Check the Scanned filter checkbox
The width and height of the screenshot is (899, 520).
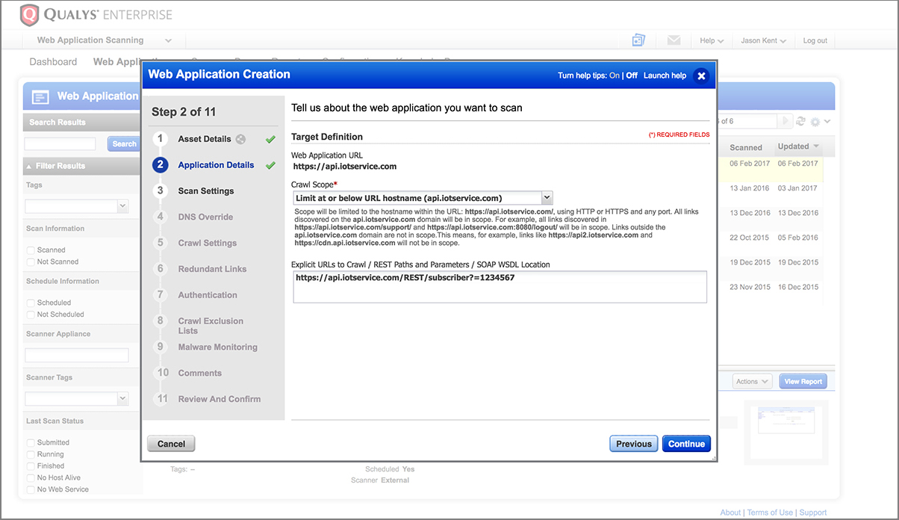pyautogui.click(x=31, y=250)
